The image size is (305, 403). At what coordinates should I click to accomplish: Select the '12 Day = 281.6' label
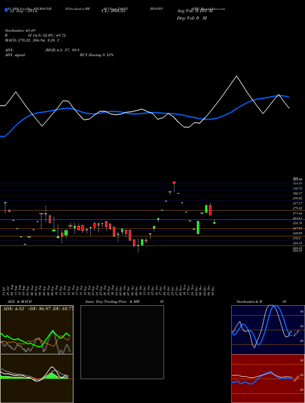[x=24, y=11]
